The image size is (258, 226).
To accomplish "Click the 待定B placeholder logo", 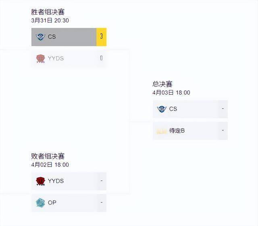I will point(162,131).
